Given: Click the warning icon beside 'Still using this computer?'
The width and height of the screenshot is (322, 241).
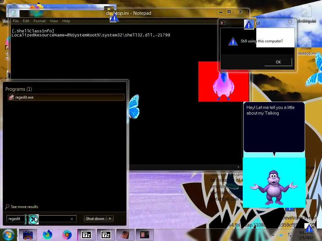Looking at the screenshot, I should 233,41.
